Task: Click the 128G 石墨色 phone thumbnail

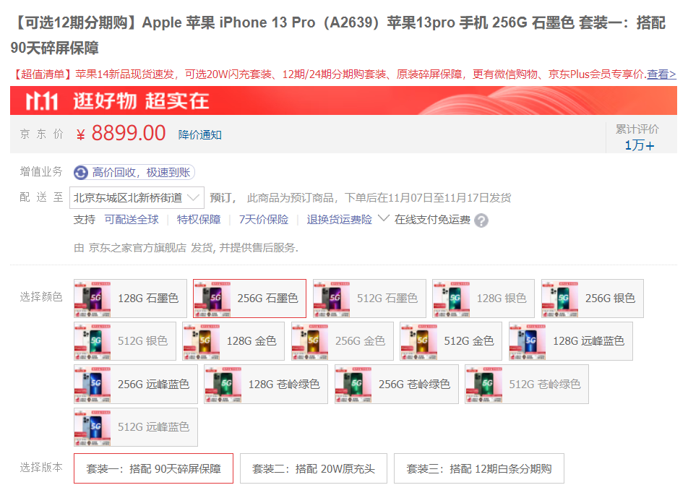Action: (x=93, y=299)
